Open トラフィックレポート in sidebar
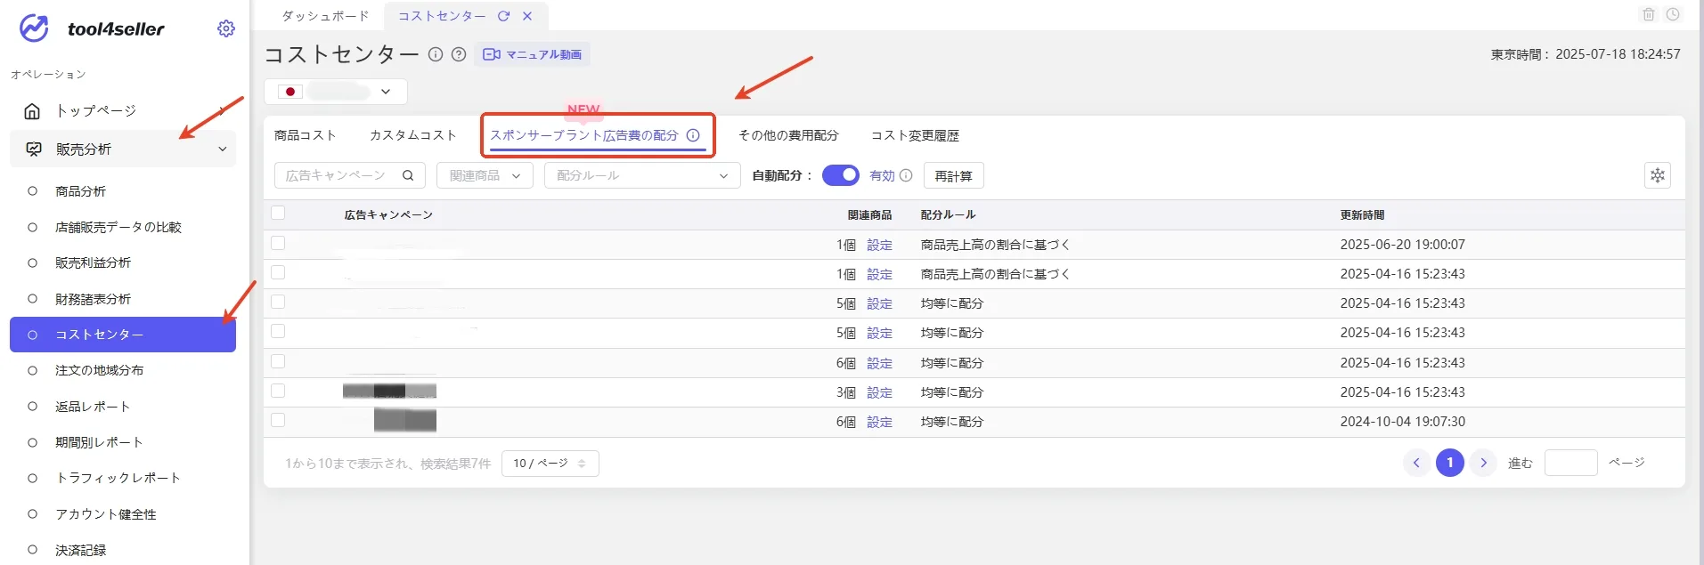The image size is (1704, 565). click(x=118, y=478)
